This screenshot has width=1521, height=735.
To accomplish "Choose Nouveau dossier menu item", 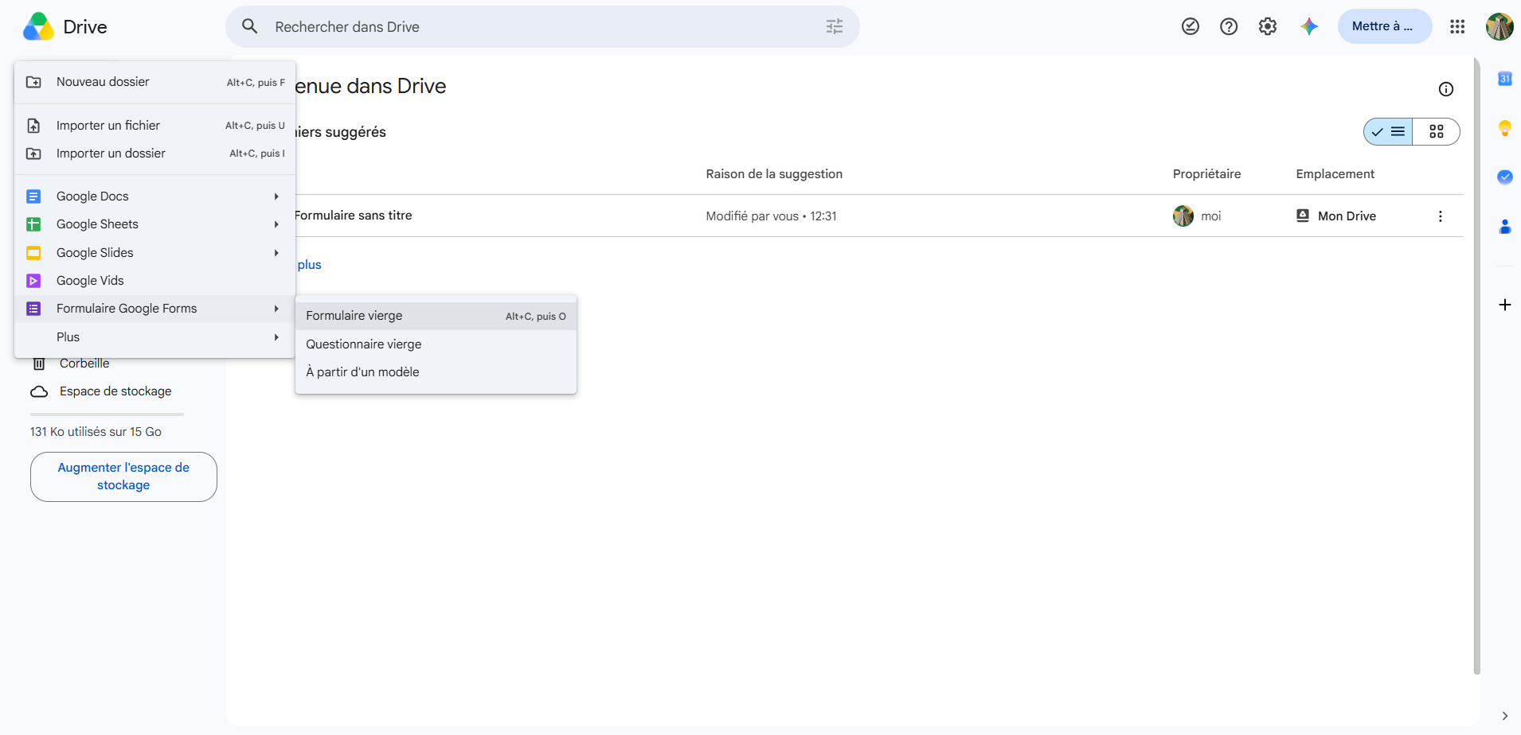I will pos(155,82).
